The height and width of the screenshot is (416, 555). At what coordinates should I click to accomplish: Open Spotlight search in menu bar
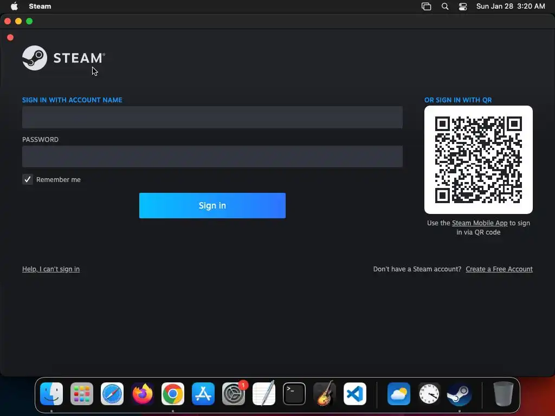[445, 6]
